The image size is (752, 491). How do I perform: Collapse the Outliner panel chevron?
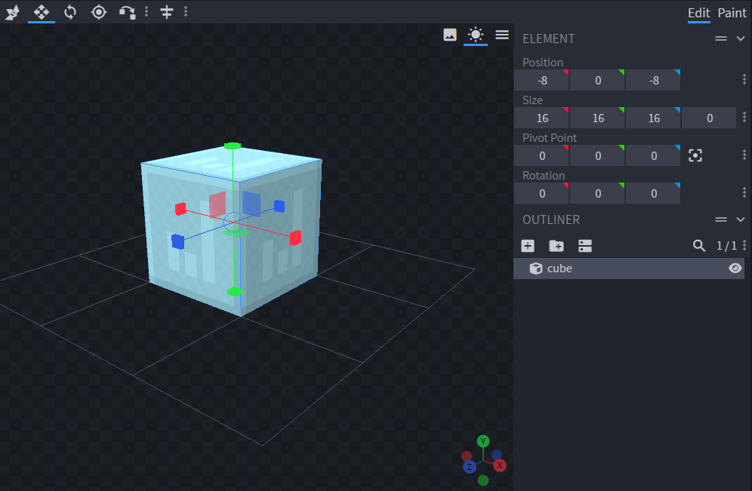coord(741,219)
